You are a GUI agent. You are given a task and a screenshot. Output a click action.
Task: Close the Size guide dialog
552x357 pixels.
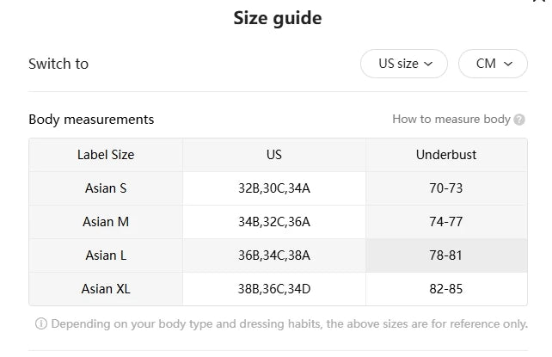pos(539,3)
